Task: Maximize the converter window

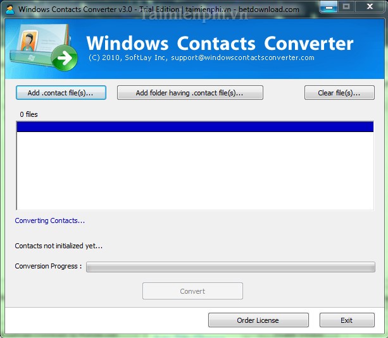Action: 346,7
